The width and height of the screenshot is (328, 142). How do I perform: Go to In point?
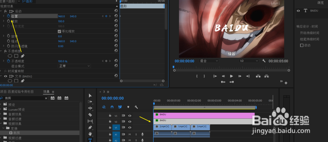click(215, 76)
